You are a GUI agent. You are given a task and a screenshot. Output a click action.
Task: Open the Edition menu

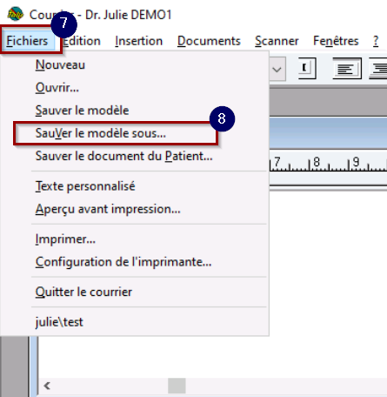[x=82, y=41]
